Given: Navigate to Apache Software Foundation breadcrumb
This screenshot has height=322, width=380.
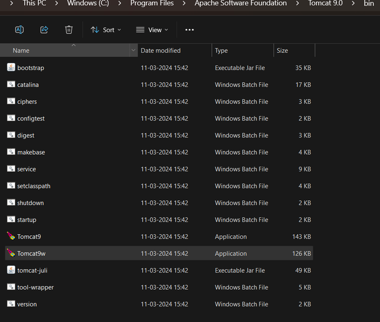Looking at the screenshot, I should tap(241, 3).
